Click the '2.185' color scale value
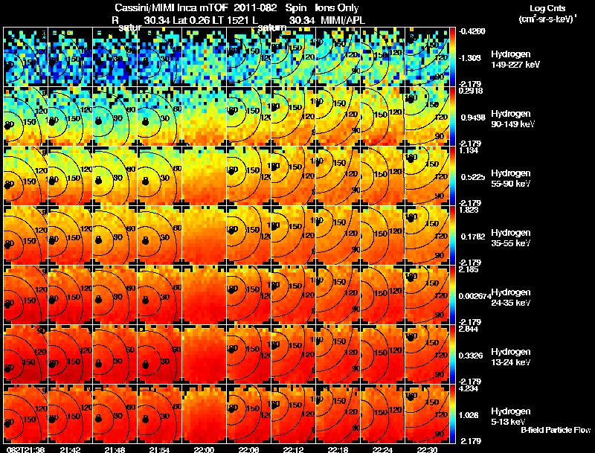 [x=469, y=269]
